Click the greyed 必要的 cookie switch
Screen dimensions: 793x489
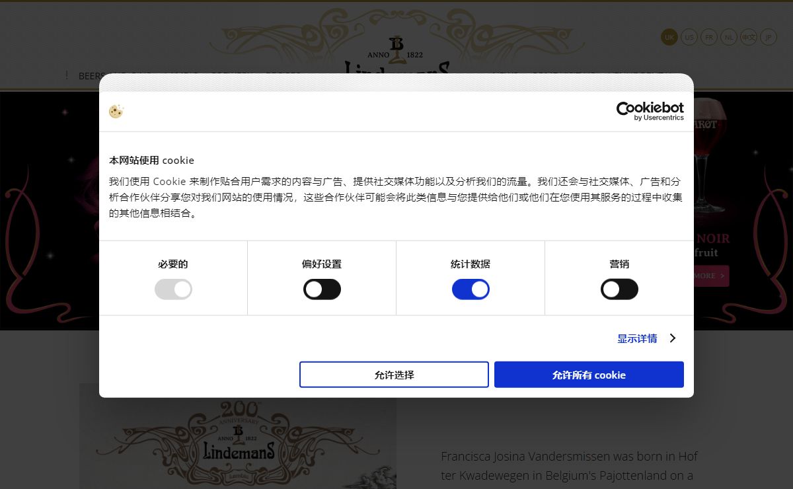(173, 289)
